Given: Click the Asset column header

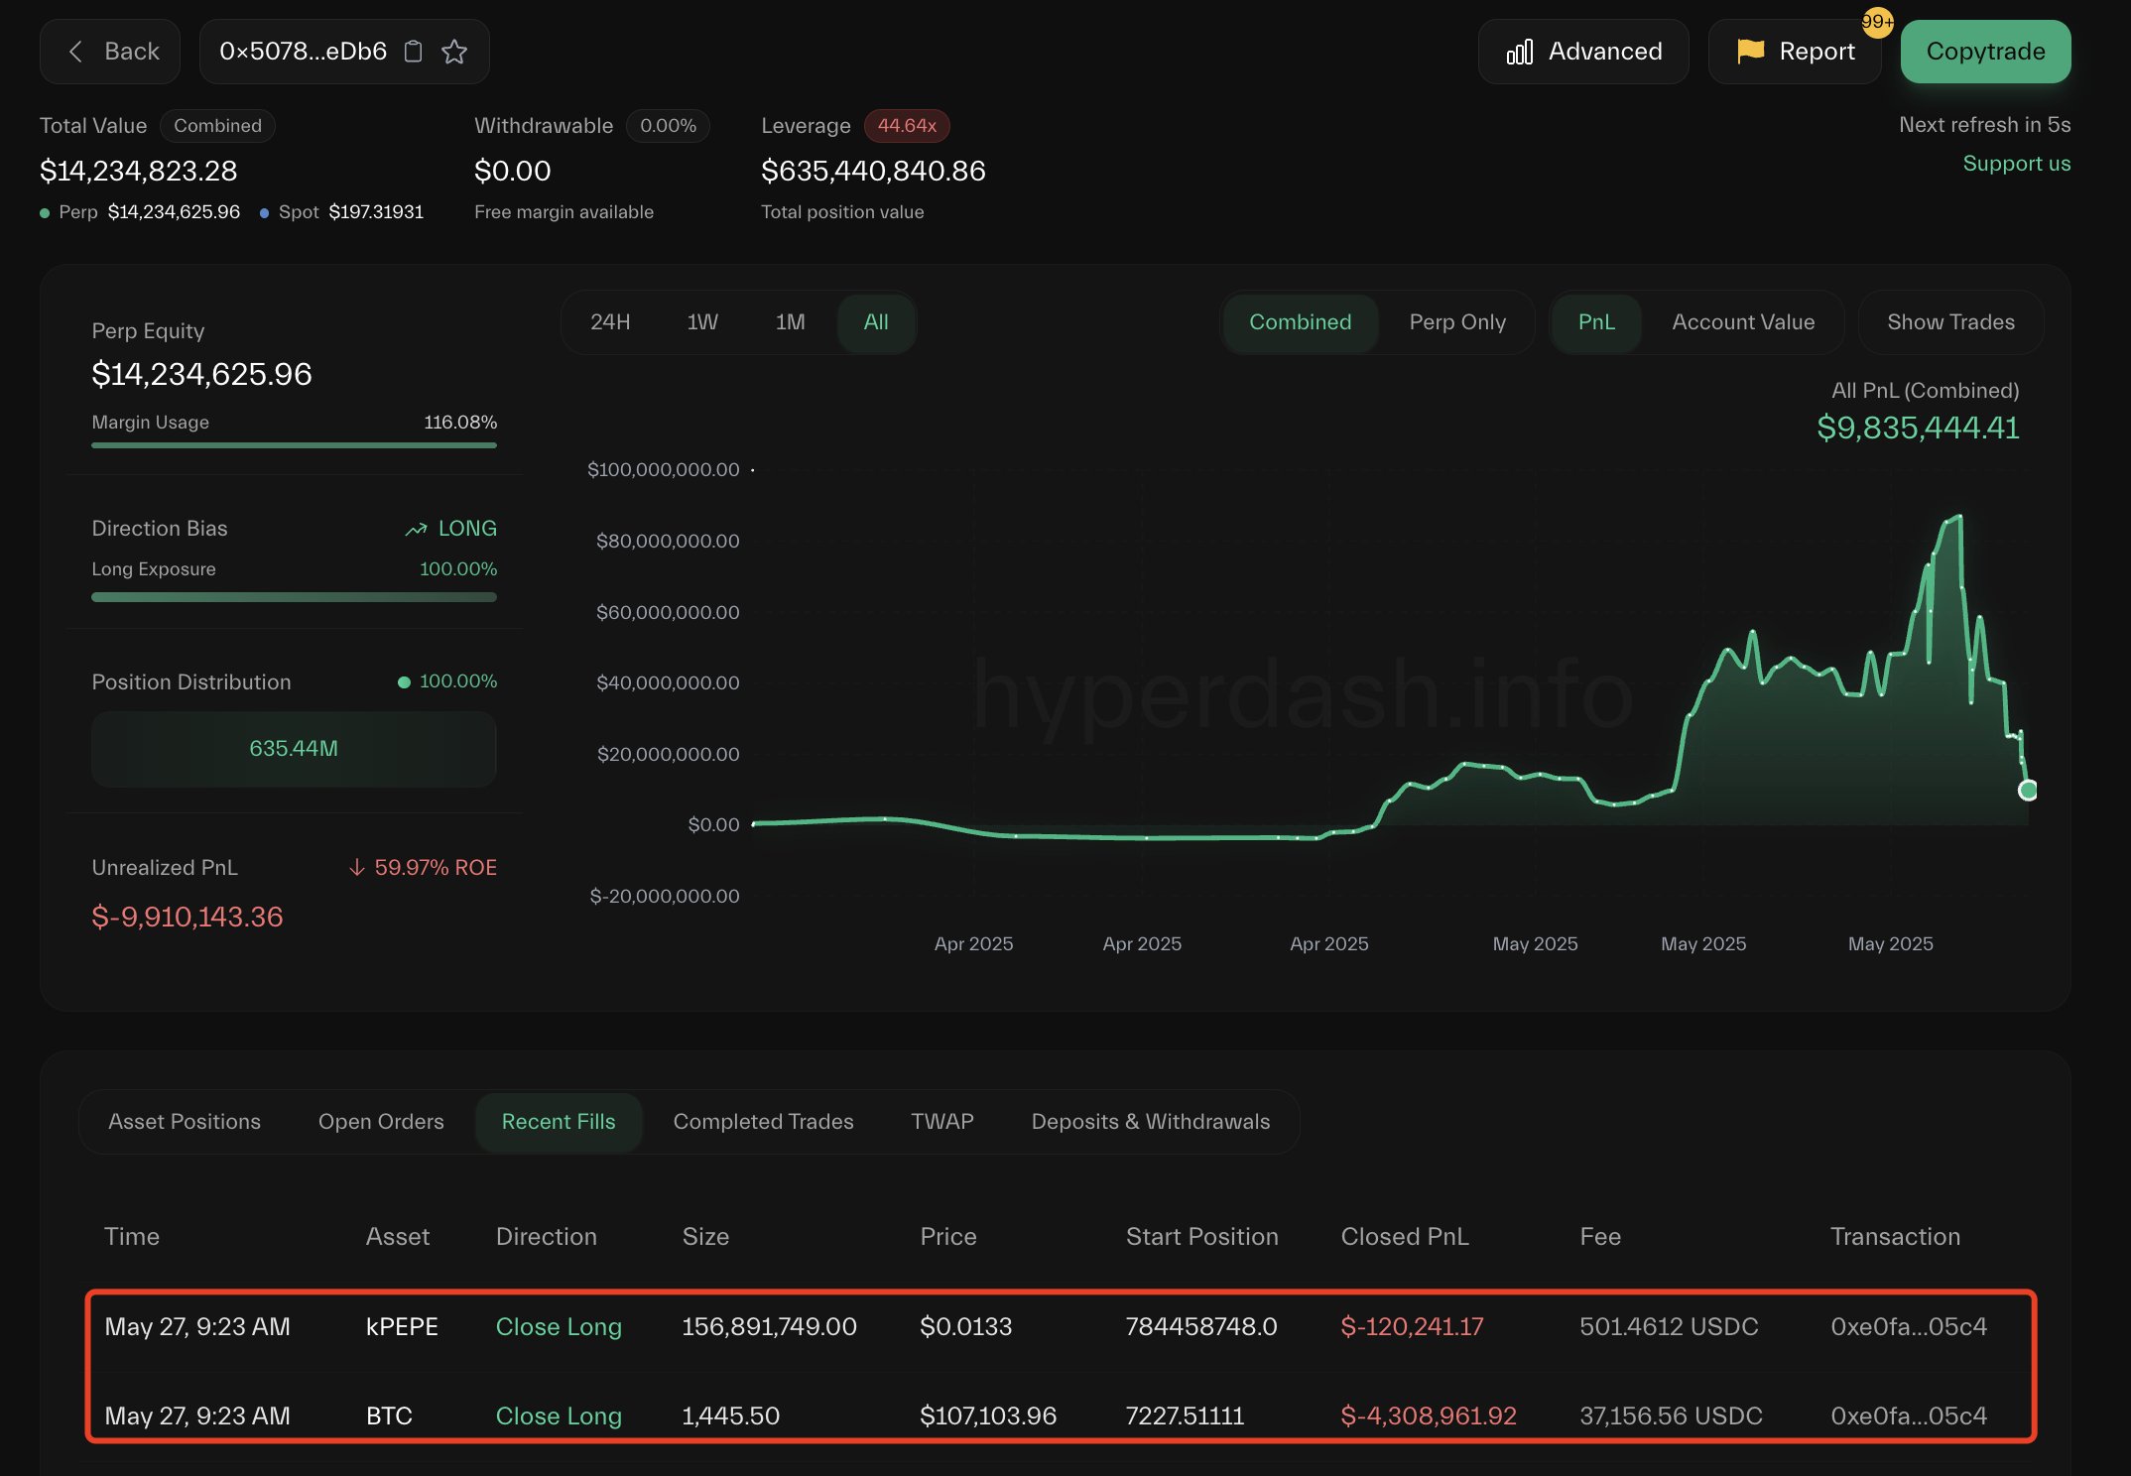Looking at the screenshot, I should click(398, 1237).
